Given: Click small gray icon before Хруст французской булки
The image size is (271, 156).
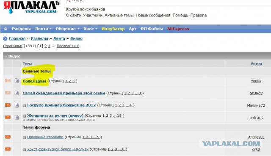Looking at the screenshot, I should [x=25, y=149].
